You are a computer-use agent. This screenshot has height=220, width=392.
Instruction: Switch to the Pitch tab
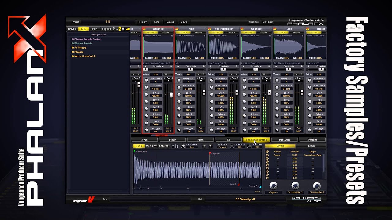click(200, 140)
